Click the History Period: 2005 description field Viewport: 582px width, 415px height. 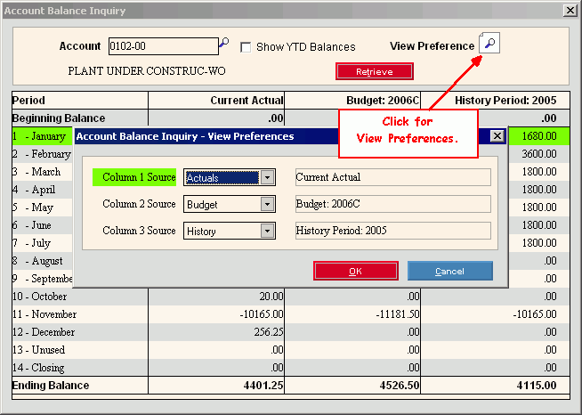(392, 231)
